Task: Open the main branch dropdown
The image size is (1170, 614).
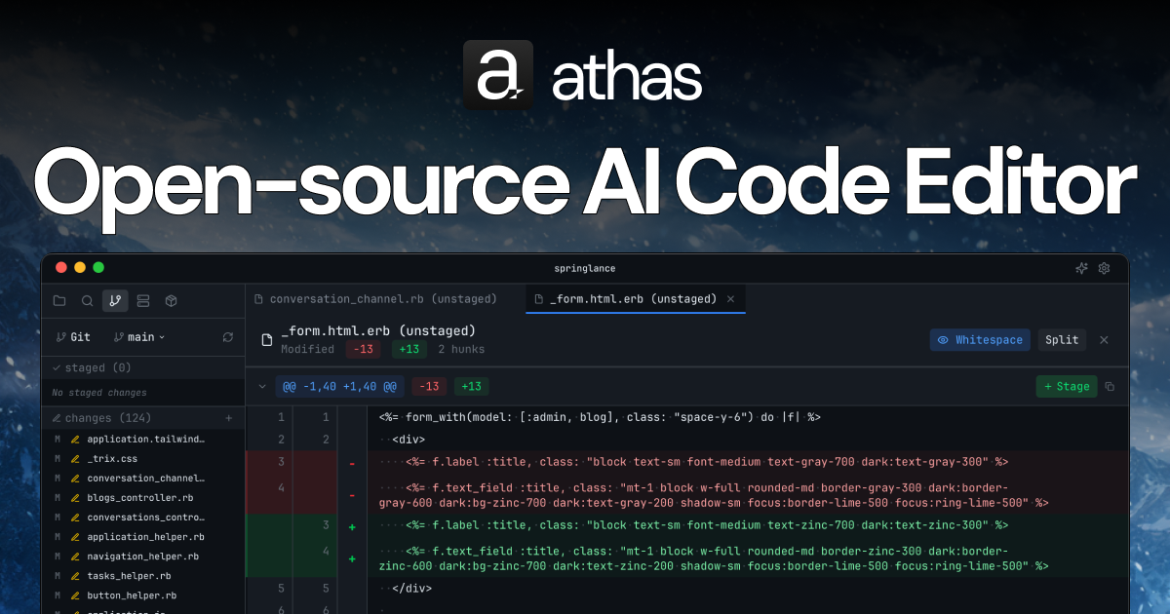Action: (x=139, y=337)
